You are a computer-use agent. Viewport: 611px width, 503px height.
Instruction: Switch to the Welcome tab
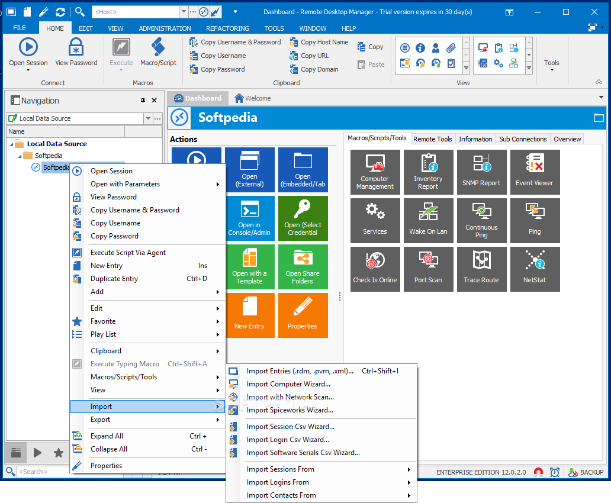pyautogui.click(x=252, y=98)
